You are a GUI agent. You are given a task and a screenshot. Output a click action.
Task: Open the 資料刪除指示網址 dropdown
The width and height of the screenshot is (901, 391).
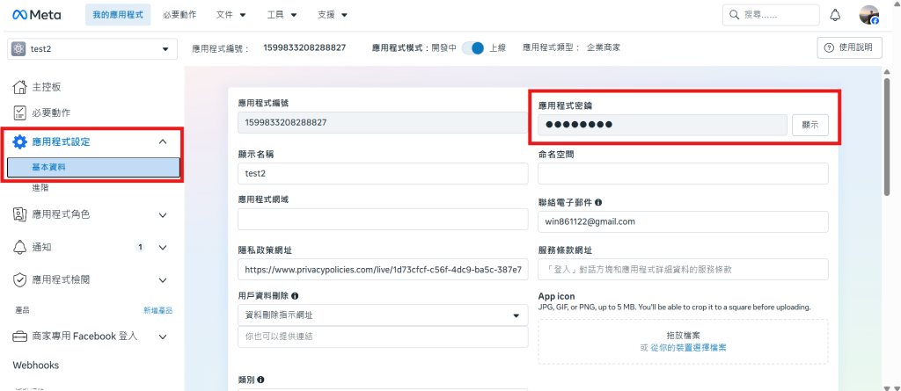(x=383, y=315)
